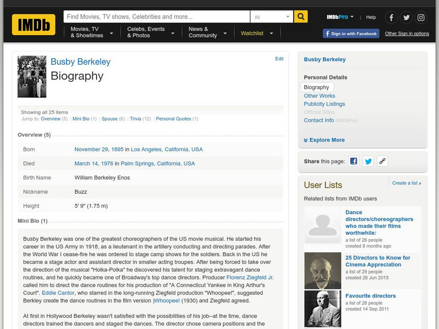Jump to Overview section
This screenshot has height=329, width=439.
point(50,119)
